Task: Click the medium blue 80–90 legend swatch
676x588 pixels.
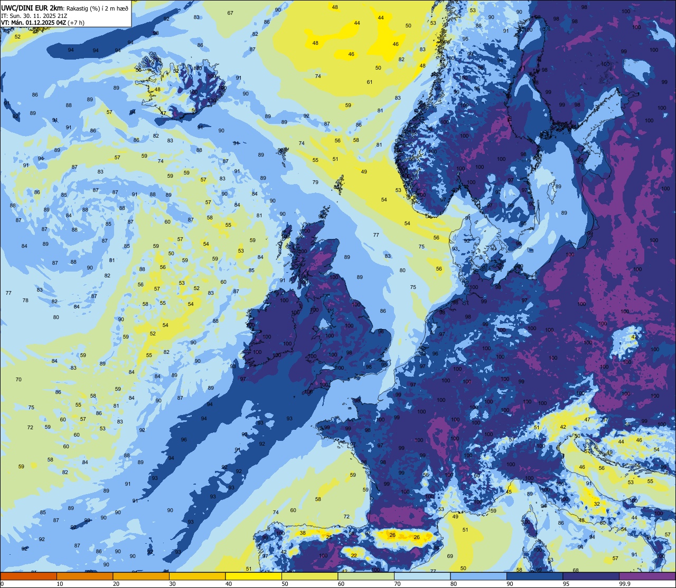Action: pyautogui.click(x=478, y=576)
